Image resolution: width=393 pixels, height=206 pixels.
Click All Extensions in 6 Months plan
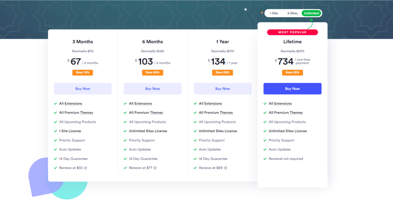[140, 104]
